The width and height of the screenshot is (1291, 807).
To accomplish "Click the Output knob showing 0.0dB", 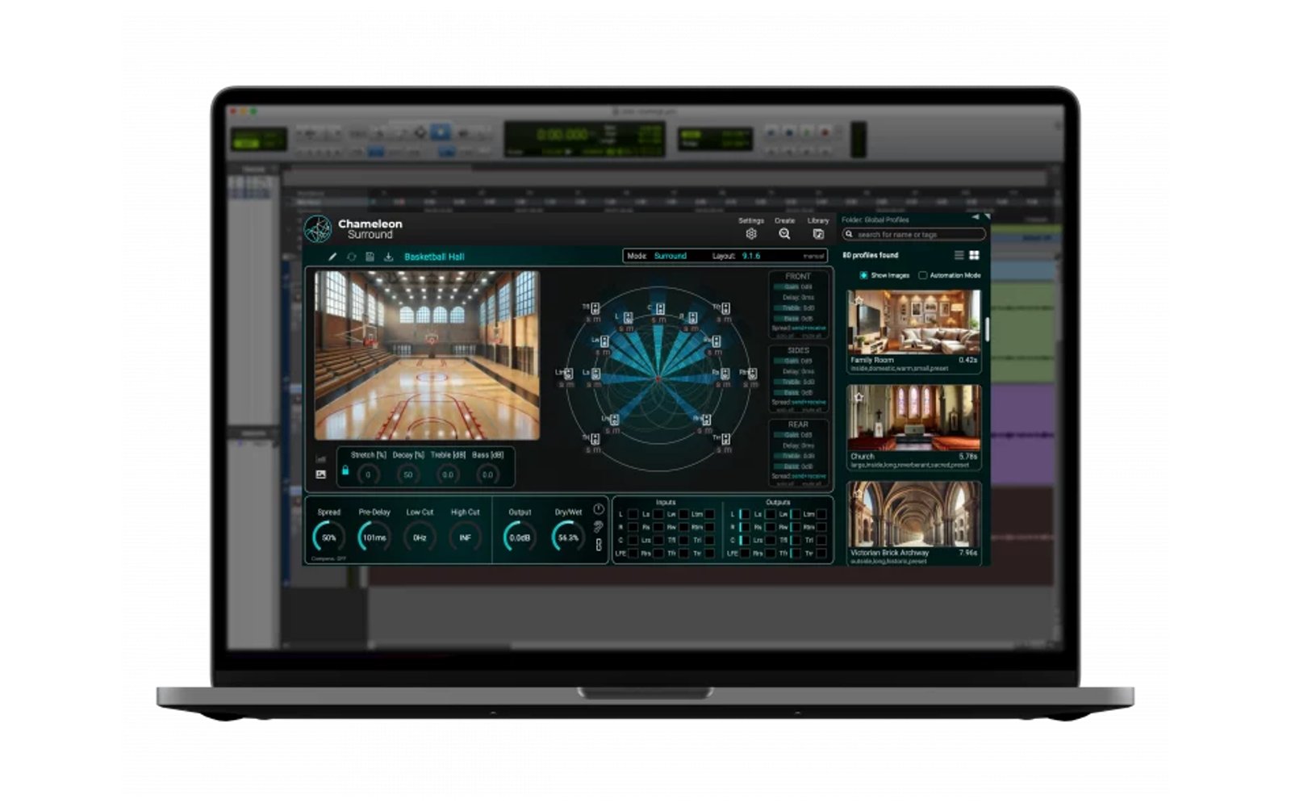I will (x=520, y=537).
